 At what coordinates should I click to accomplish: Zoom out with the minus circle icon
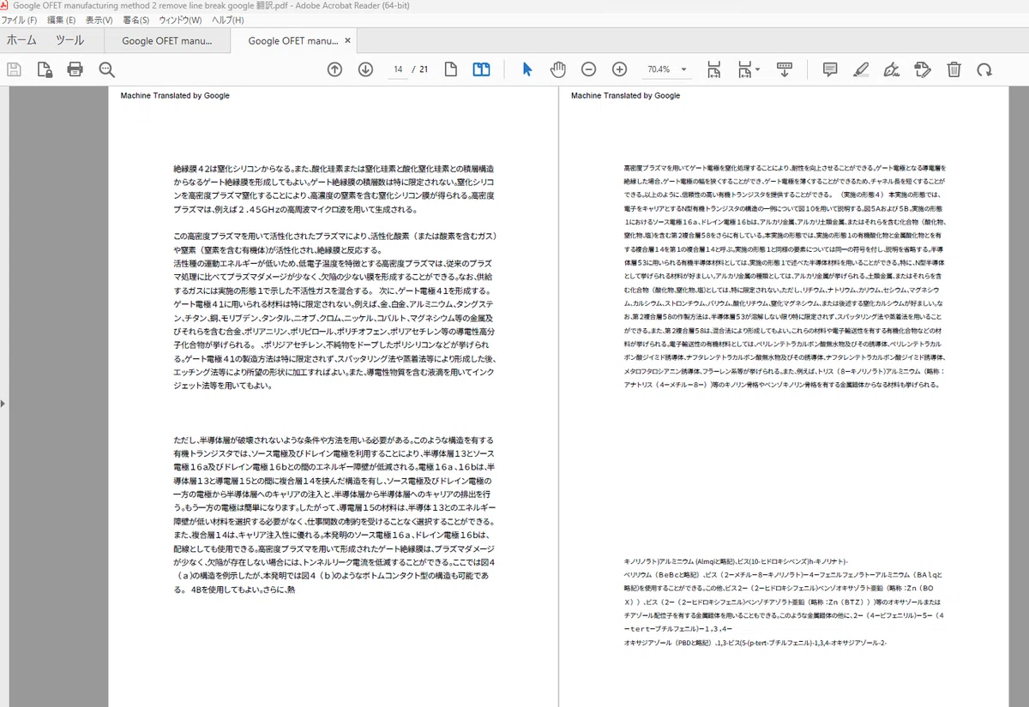[589, 69]
